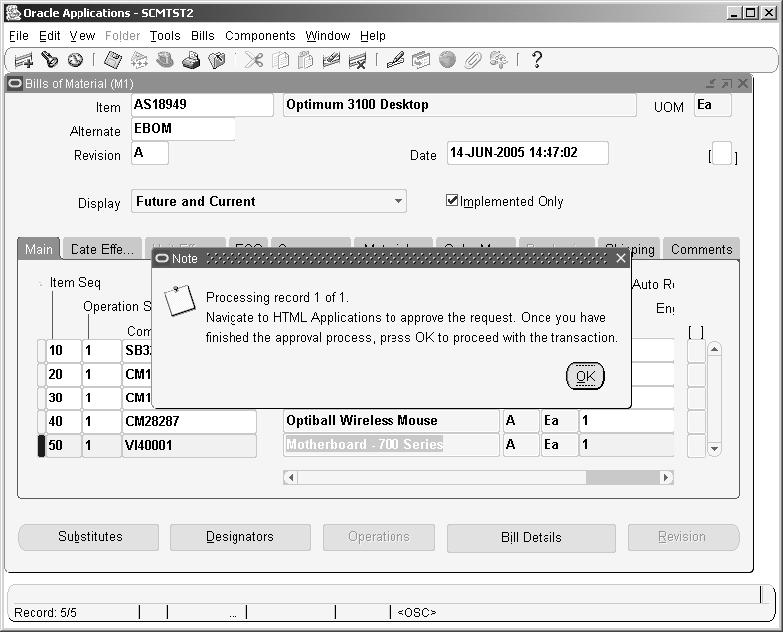Click the Bill Details button
783x632 pixels.
(532, 538)
